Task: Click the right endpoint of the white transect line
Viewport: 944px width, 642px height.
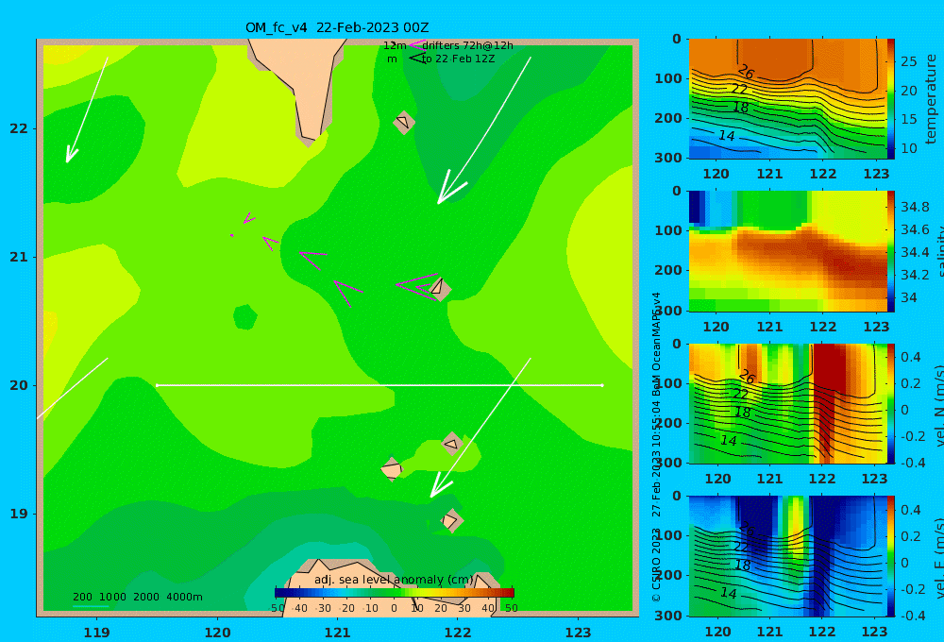Action: tap(602, 385)
